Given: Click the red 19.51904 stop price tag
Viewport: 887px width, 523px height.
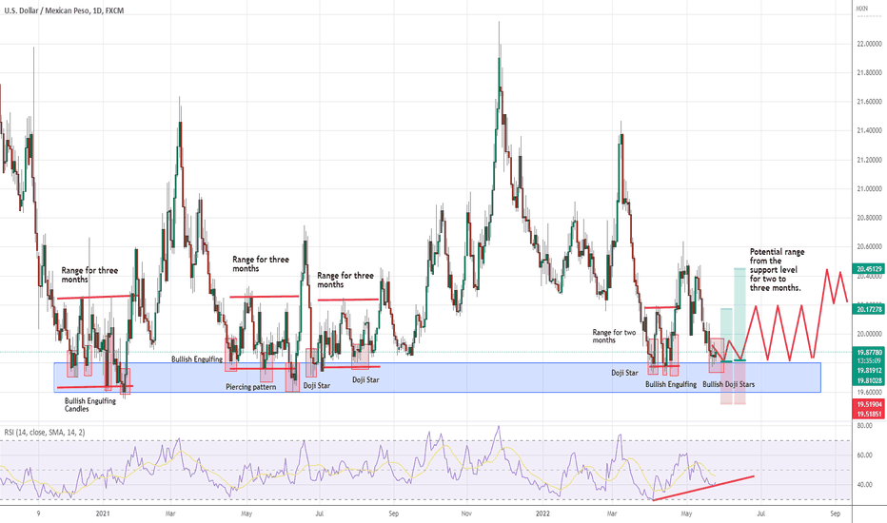Looking at the screenshot, I should pyautogui.click(x=869, y=404).
